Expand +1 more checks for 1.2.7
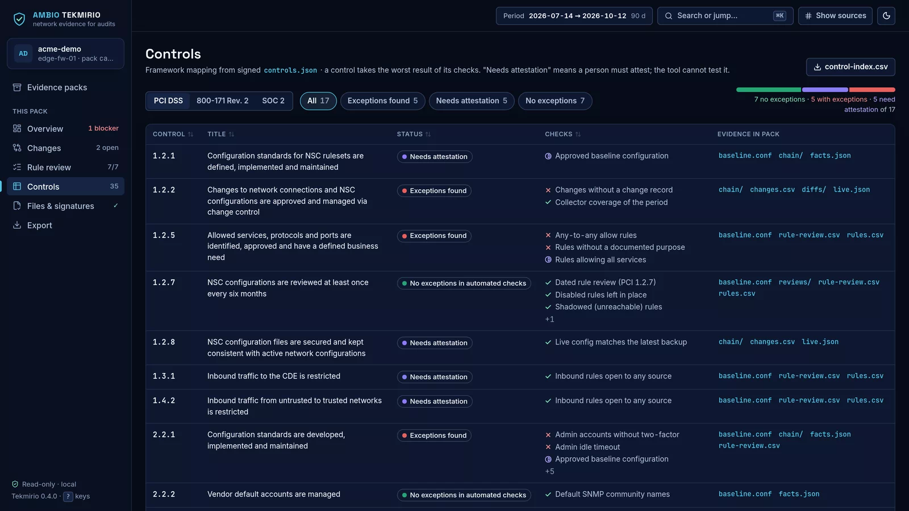The height and width of the screenshot is (511, 909). [549, 320]
